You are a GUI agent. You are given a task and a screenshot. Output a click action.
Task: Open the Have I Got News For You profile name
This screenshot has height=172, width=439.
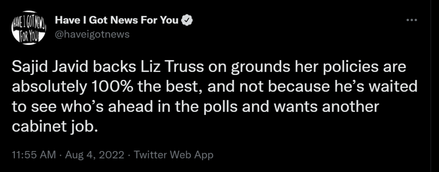(117, 21)
